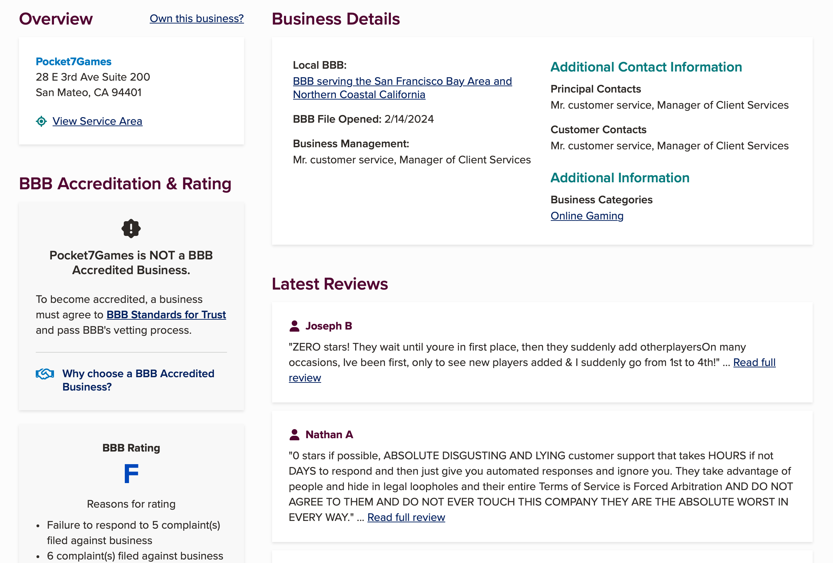Select the Overview section heading
Viewport: 833px width, 563px height.
tap(56, 18)
